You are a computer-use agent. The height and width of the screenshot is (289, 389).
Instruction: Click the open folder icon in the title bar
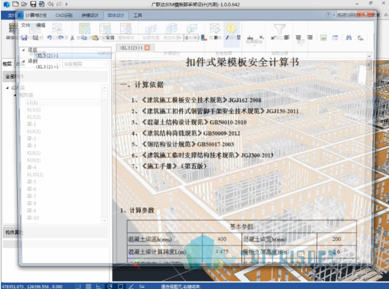(24, 4)
